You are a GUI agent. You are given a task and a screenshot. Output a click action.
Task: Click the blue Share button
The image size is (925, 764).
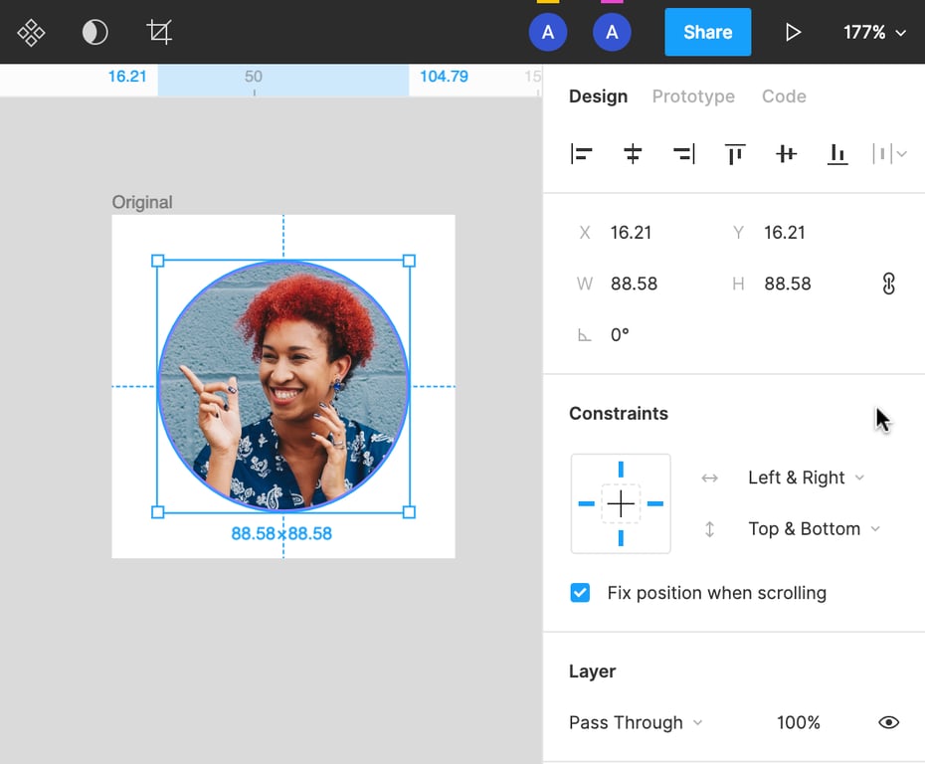pos(707,33)
